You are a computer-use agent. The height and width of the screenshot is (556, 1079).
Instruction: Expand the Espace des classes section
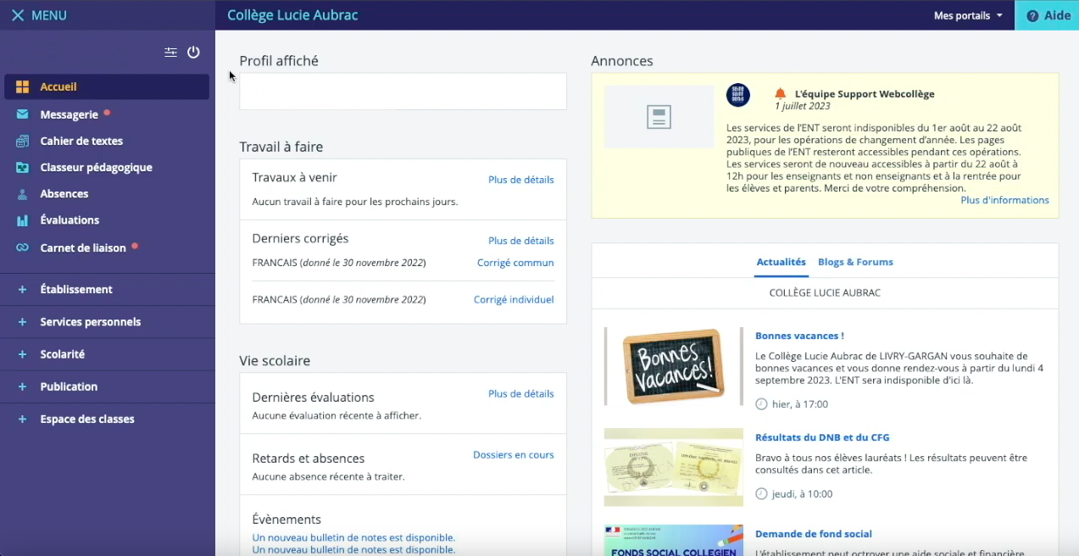point(85,419)
